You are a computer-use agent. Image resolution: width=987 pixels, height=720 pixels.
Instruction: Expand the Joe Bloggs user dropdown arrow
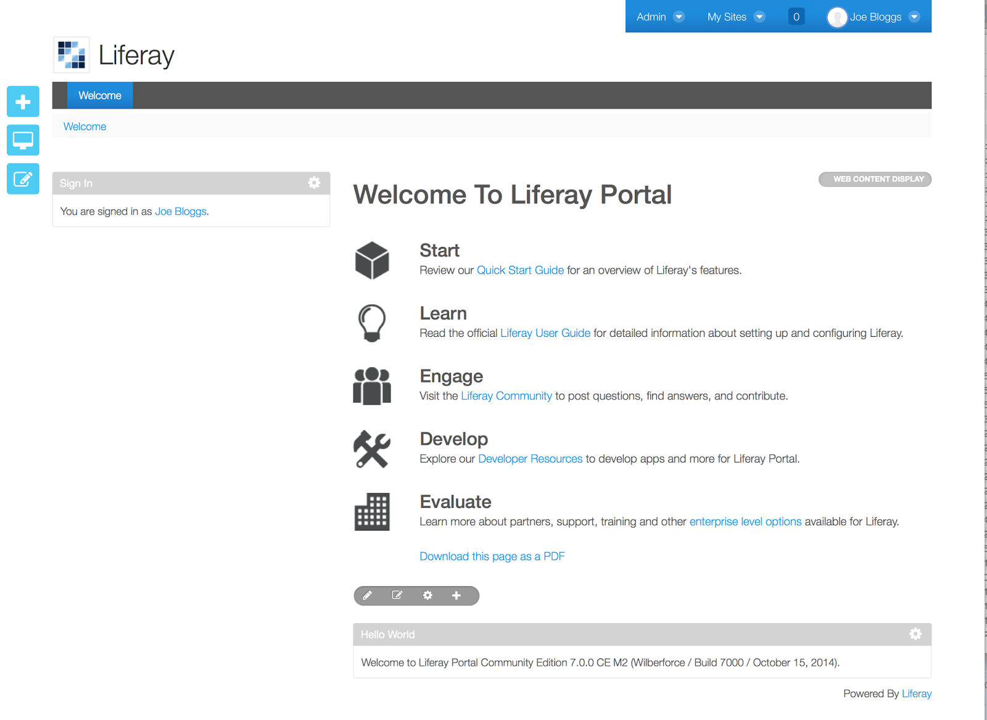(x=914, y=17)
